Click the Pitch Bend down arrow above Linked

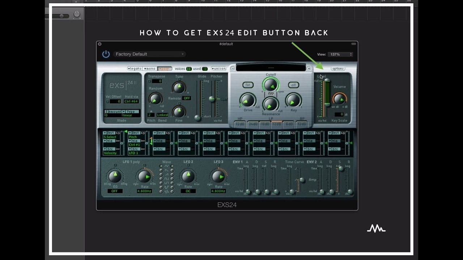coord(162,111)
